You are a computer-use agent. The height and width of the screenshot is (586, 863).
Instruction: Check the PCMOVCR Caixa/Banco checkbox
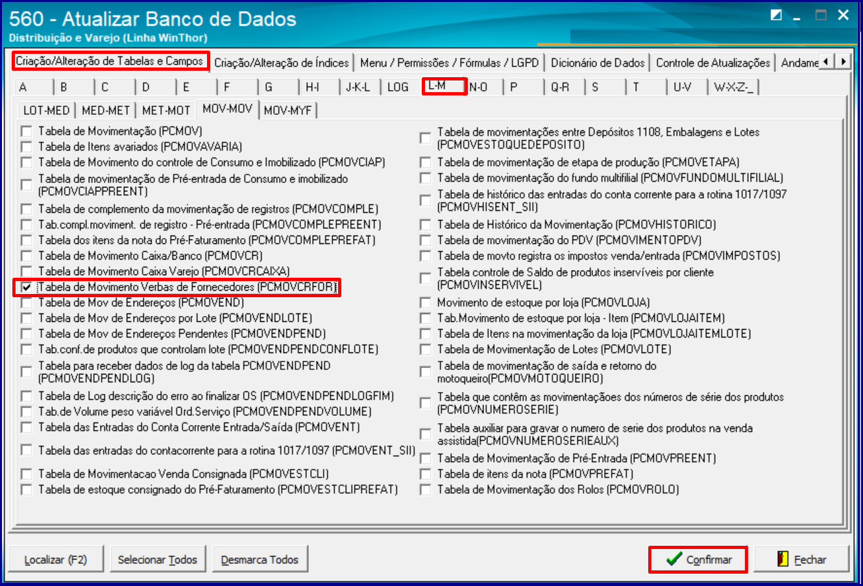[x=26, y=256]
